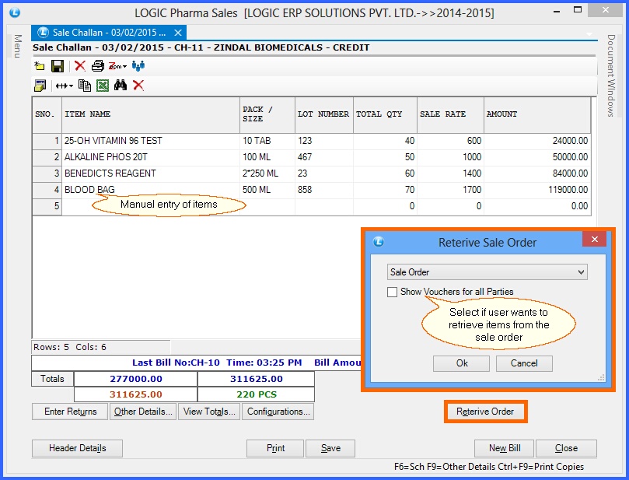Click the new folder icon in the toolbar
The image size is (629, 480).
(x=40, y=66)
